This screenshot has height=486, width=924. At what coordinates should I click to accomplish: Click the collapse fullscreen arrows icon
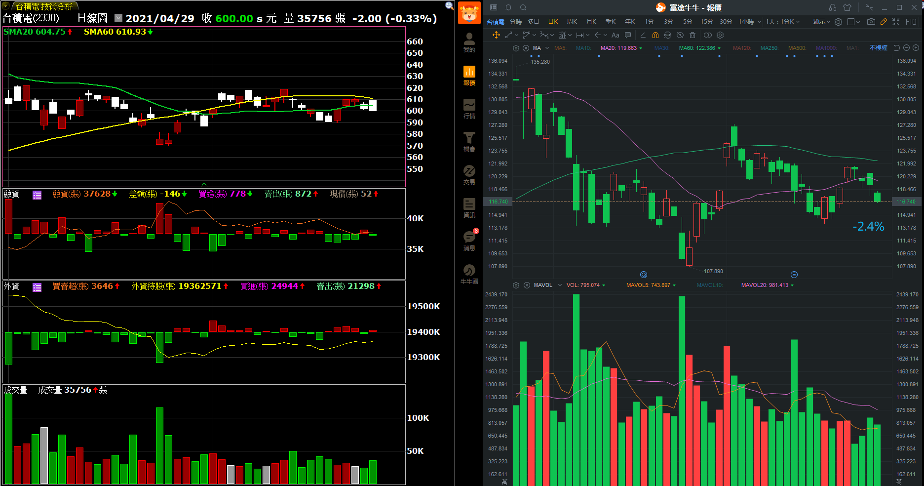[896, 22]
